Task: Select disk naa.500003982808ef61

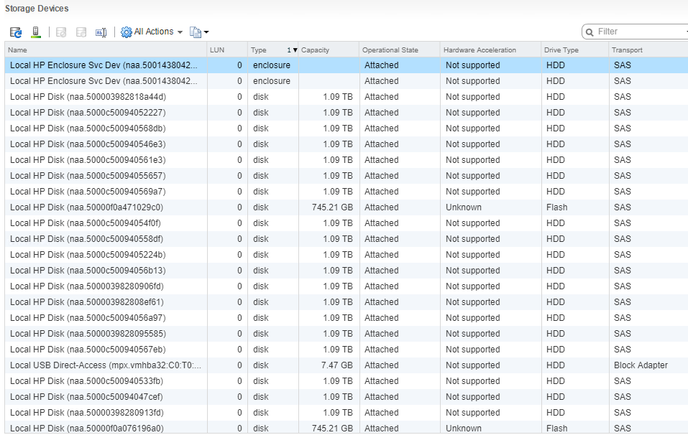Action: (347, 301)
